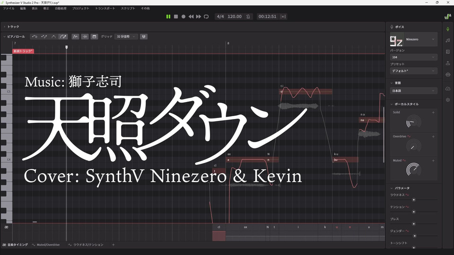Open the cloud sidebar icon

(x=448, y=88)
